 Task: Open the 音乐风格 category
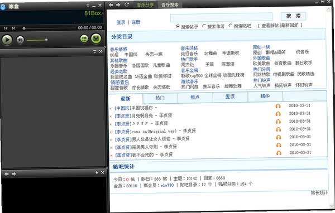[189, 49]
